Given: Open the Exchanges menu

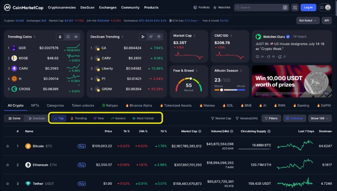Looking at the screenshot, I should (108, 8).
